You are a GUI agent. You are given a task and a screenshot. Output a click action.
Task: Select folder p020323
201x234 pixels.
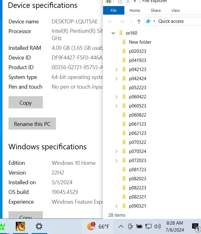tap(137, 51)
